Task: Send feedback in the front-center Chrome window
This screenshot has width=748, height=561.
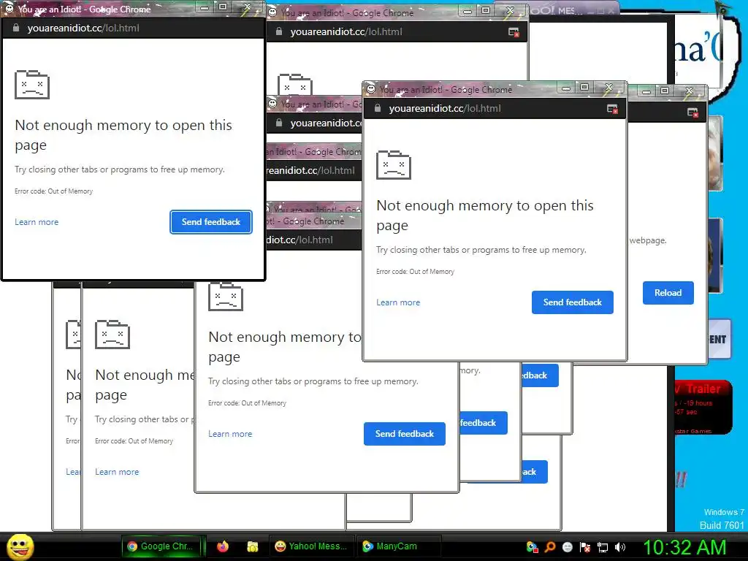Action: [573, 302]
